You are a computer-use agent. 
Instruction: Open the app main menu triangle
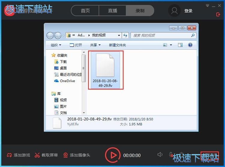tap(208, 6)
